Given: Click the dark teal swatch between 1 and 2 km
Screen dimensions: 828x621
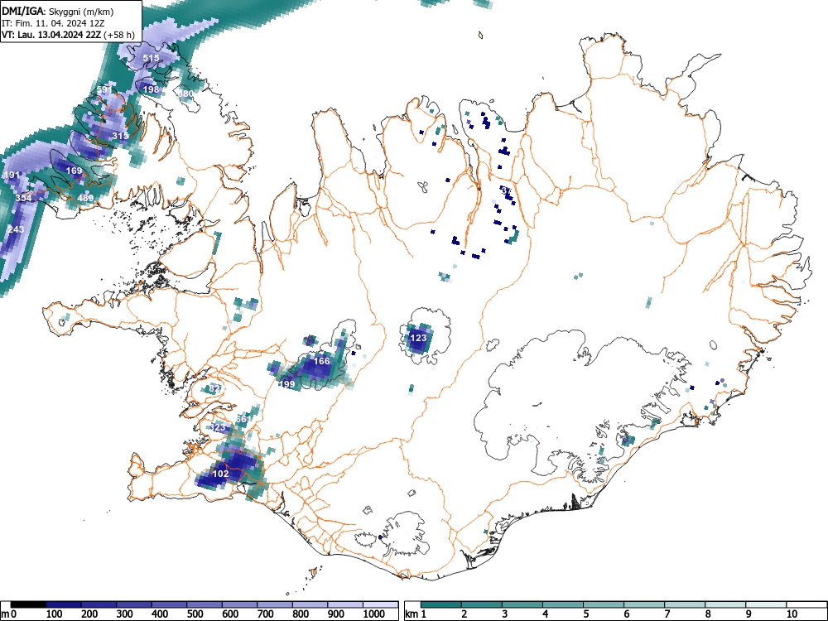Looking at the screenshot, I should click(441, 604).
